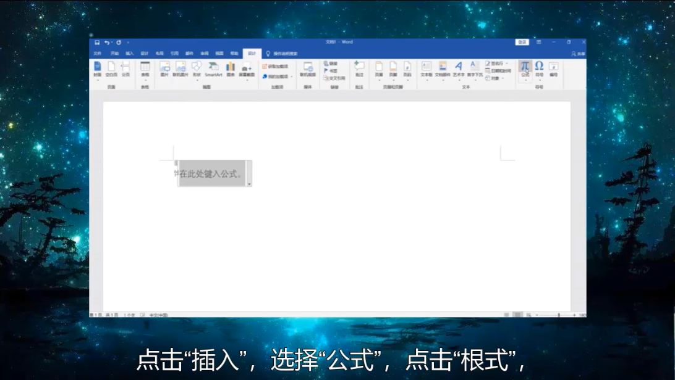This screenshot has height=380, width=675.
Task: Adjust the zoom slider in status bar
Action: point(558,315)
